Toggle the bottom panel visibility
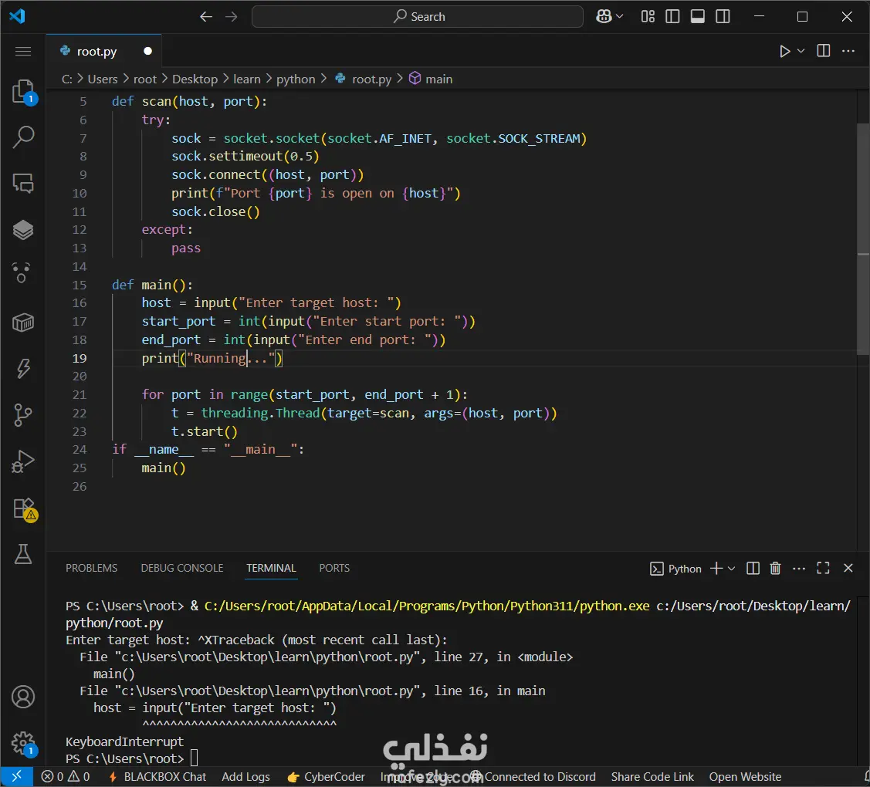The width and height of the screenshot is (870, 787). [x=698, y=17]
